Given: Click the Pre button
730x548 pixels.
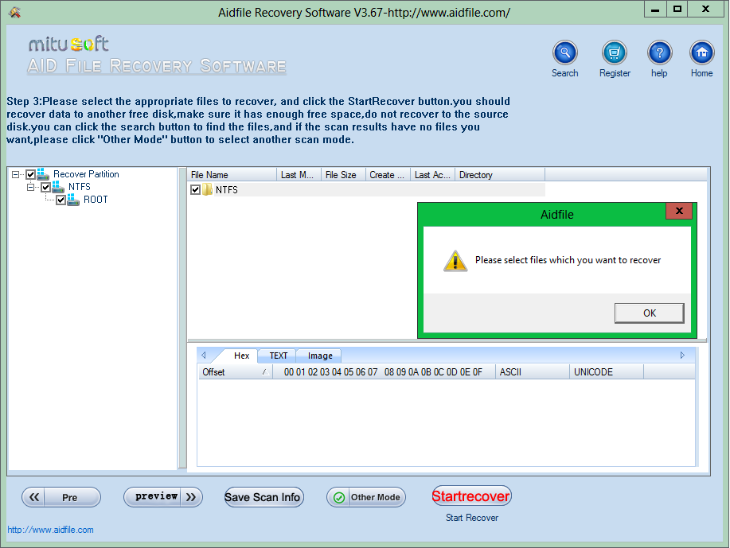Looking at the screenshot, I should (61, 497).
